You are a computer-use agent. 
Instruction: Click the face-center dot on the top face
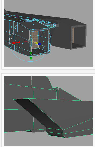coord(33,25)
